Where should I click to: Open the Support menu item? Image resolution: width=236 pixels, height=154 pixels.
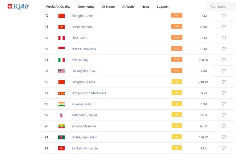(163, 6)
